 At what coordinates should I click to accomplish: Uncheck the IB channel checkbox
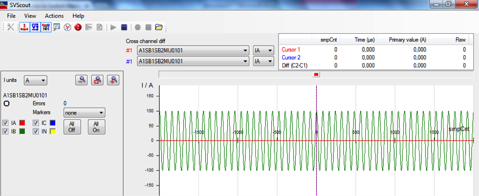point(5,132)
